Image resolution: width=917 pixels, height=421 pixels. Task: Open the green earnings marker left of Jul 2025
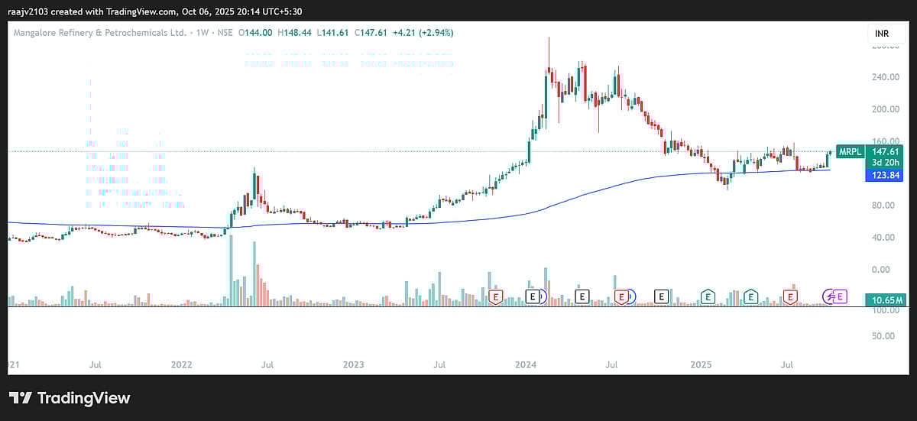pyautogui.click(x=751, y=296)
